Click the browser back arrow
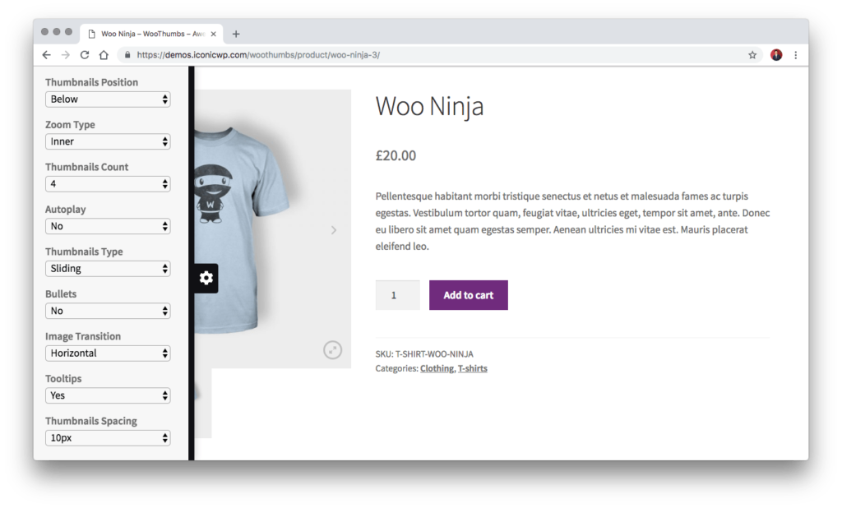The image size is (842, 508). tap(47, 55)
